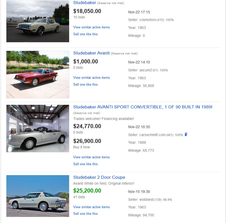The image size is (226, 223).
Task: Open the AVANTI SPORT CONVERTIBLE listing title
Action: point(143,107)
